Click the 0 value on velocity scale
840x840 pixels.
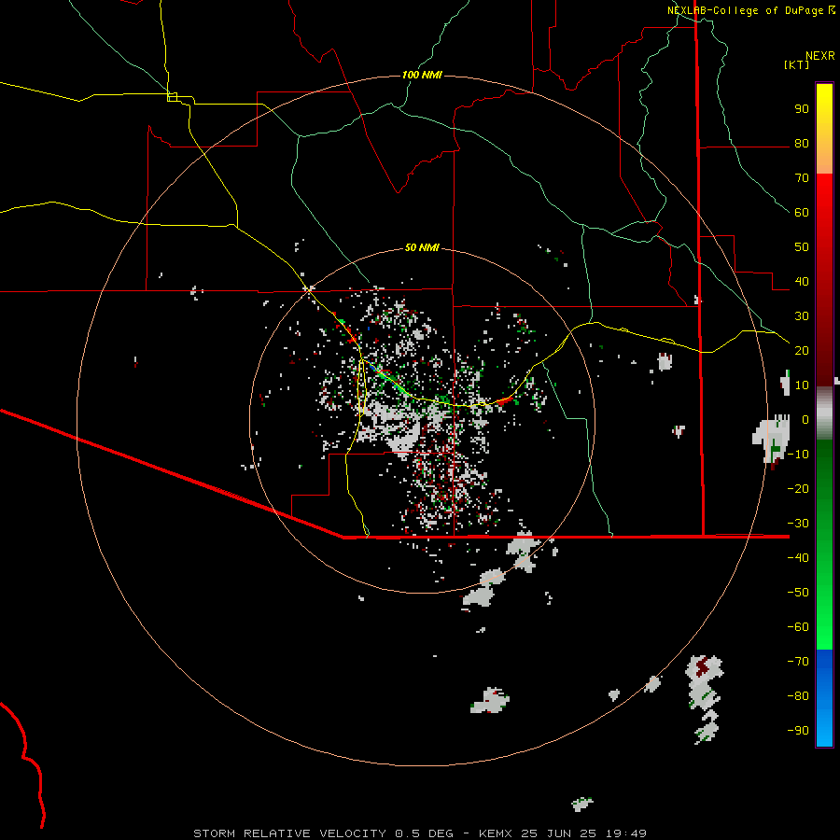pyautogui.click(x=805, y=420)
